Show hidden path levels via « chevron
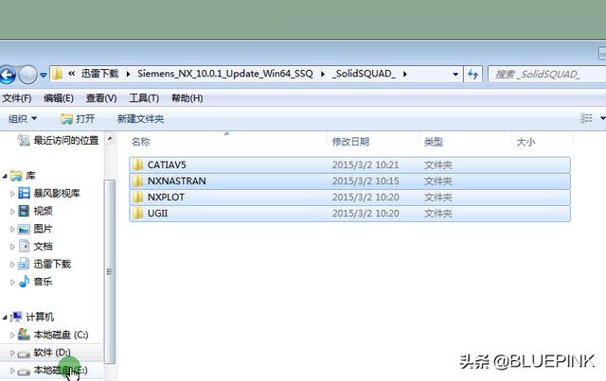Image resolution: width=606 pixels, height=381 pixels. (x=72, y=74)
